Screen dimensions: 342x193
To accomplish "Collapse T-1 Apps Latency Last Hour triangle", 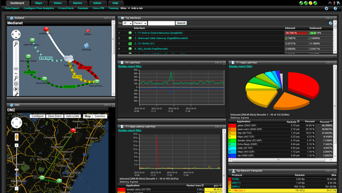I will 119,127.
